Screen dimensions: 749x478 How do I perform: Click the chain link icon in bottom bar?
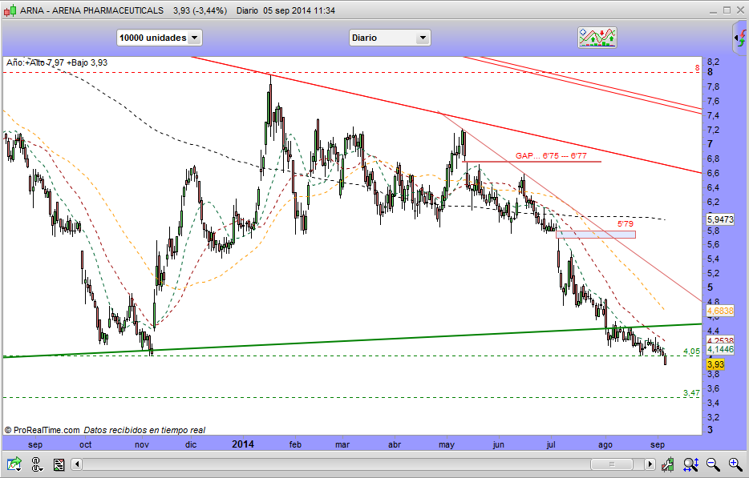[x=37, y=464]
